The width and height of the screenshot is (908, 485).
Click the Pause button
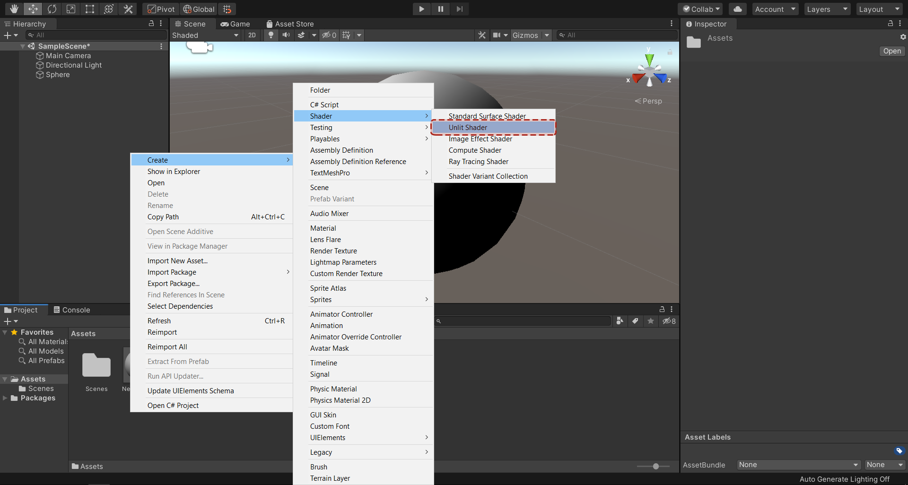(440, 9)
